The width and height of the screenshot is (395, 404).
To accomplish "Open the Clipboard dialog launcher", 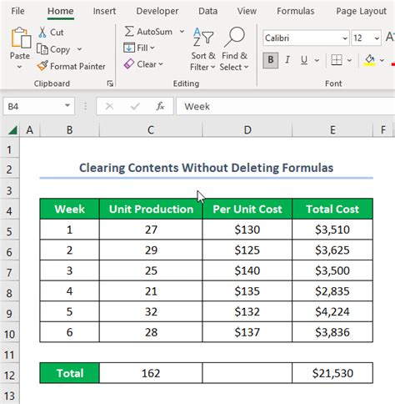I will [110, 83].
